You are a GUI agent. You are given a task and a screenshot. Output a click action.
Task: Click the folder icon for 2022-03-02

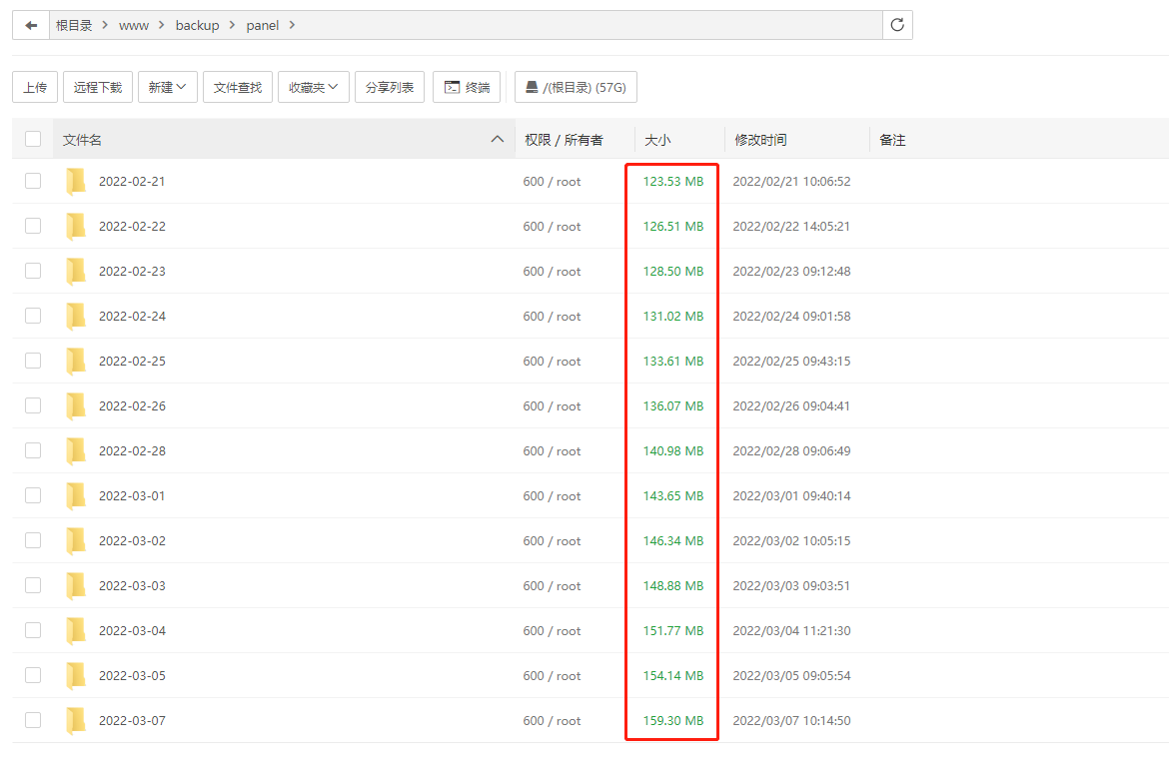[76, 540]
